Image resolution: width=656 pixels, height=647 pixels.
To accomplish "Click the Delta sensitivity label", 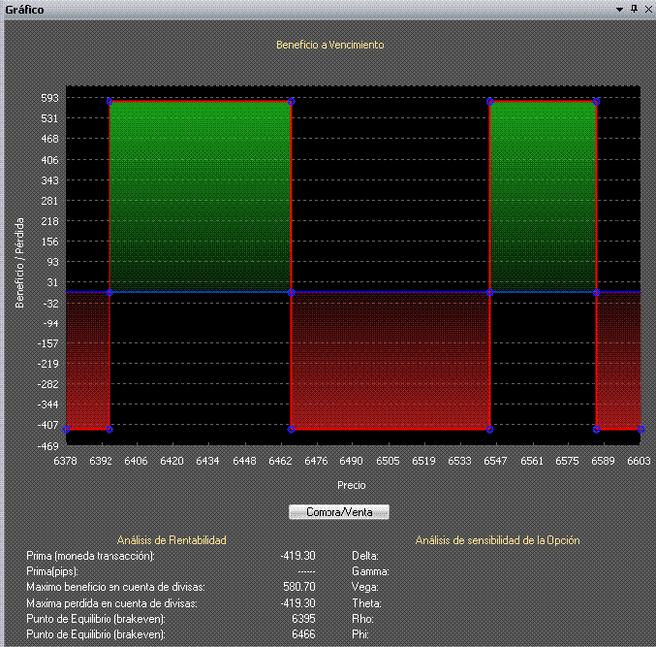I will pos(365,556).
